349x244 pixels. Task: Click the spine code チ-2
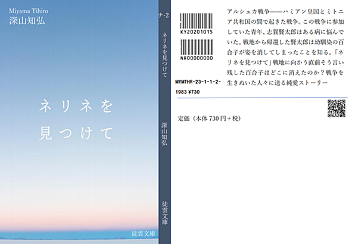point(164,15)
